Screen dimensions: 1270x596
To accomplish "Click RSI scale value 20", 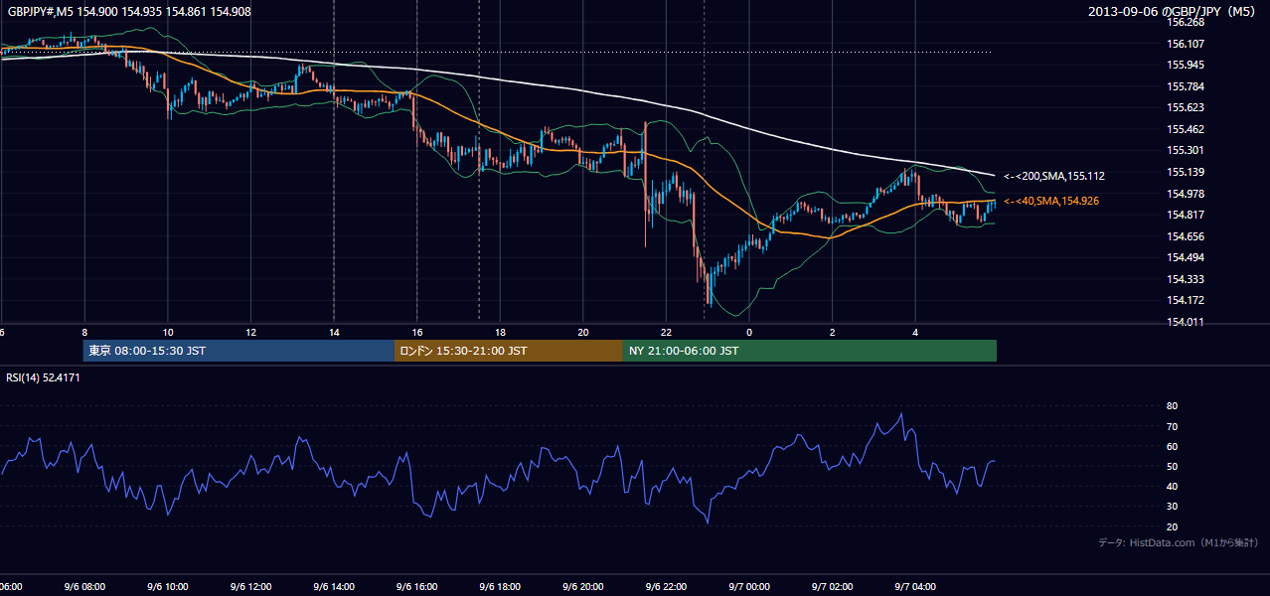I will (1173, 526).
